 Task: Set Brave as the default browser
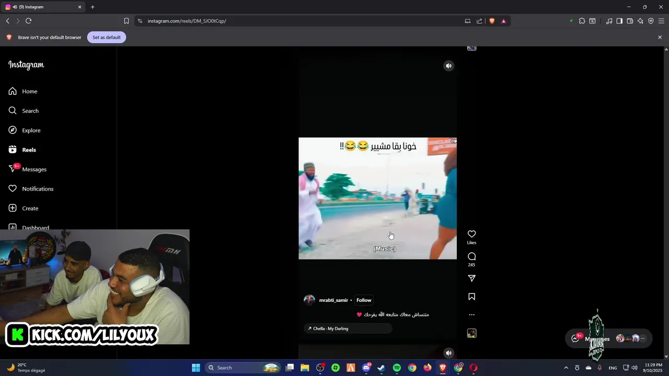pyautogui.click(x=107, y=38)
